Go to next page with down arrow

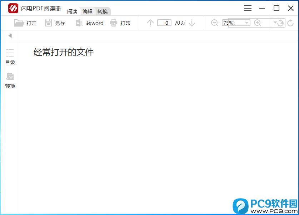(192, 23)
